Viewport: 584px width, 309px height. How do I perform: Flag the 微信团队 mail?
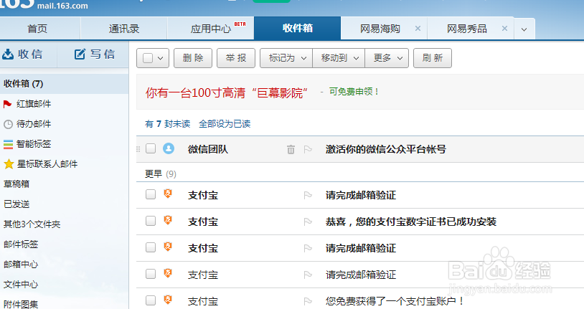308,149
